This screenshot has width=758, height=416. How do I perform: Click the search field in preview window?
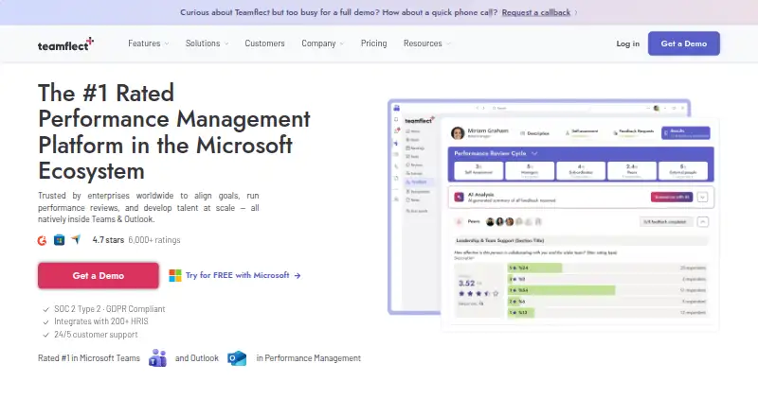[540, 108]
